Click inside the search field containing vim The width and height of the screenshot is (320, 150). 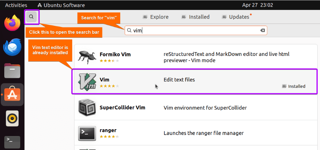(196, 30)
